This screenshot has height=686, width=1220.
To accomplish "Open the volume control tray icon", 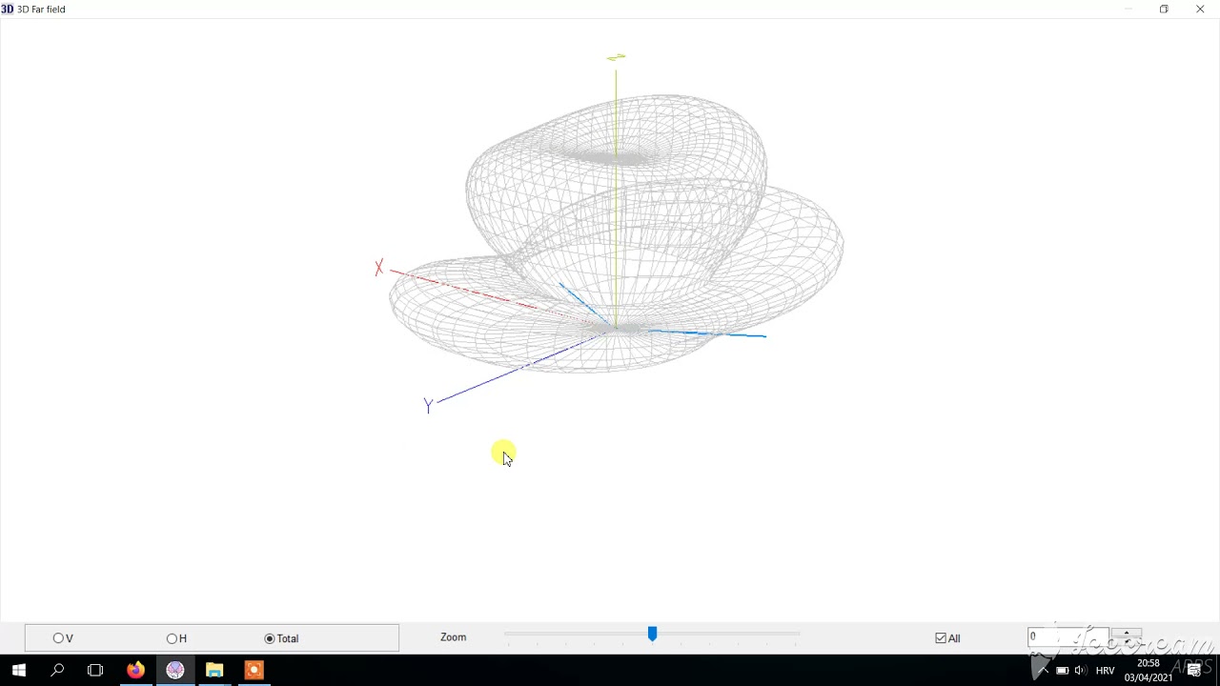I will (x=1080, y=671).
